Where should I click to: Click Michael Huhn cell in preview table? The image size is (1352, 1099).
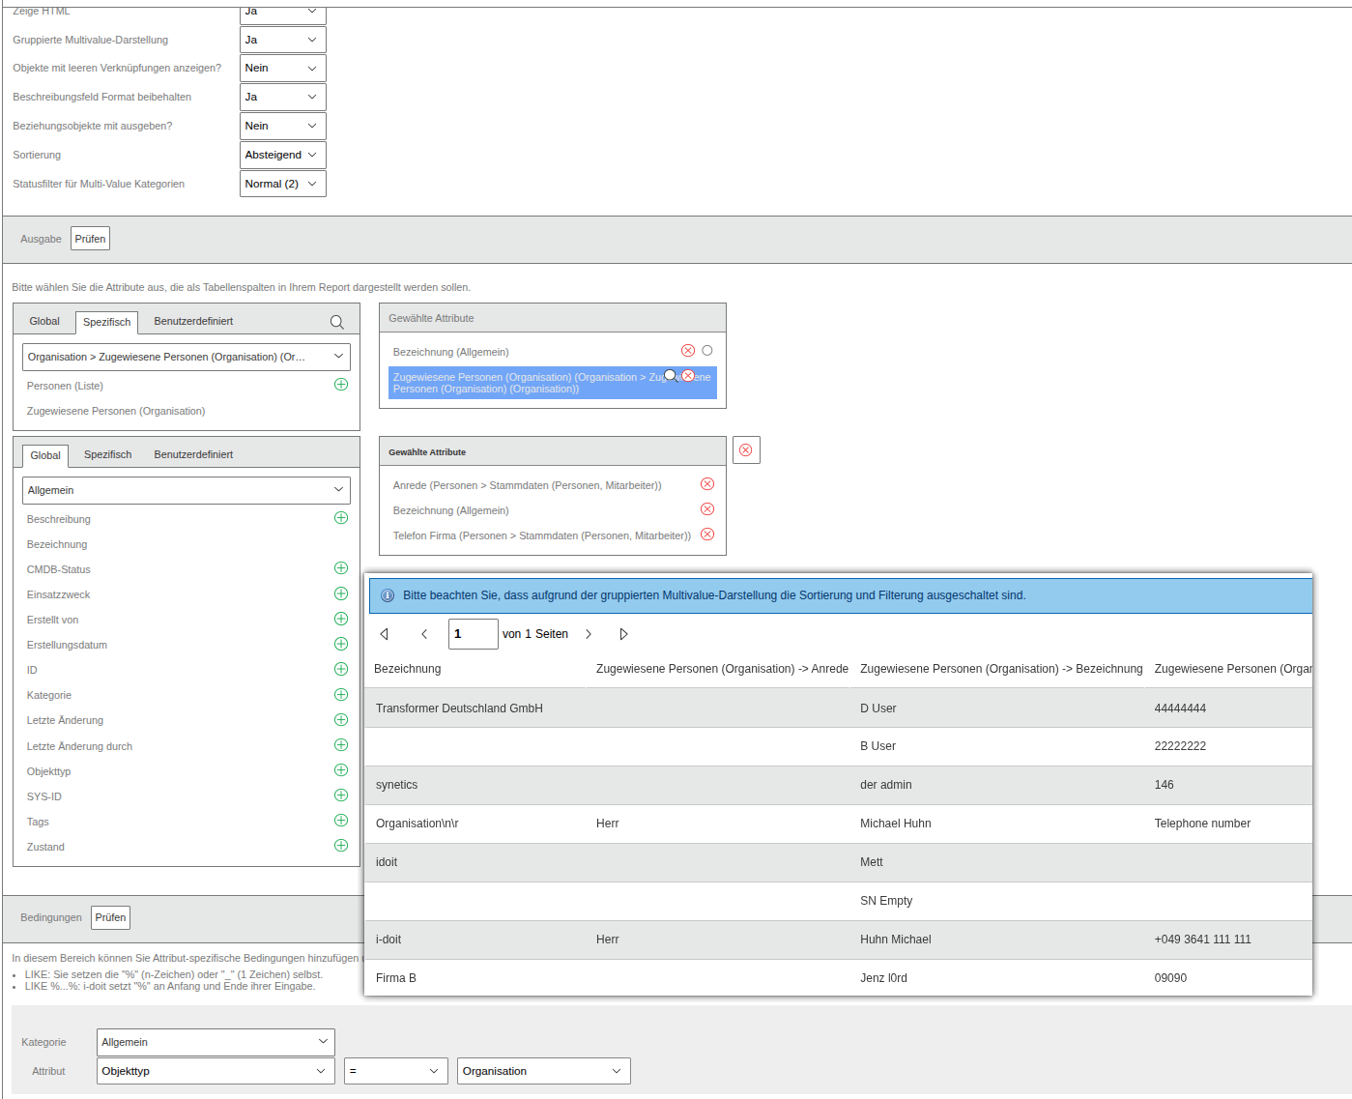(896, 824)
